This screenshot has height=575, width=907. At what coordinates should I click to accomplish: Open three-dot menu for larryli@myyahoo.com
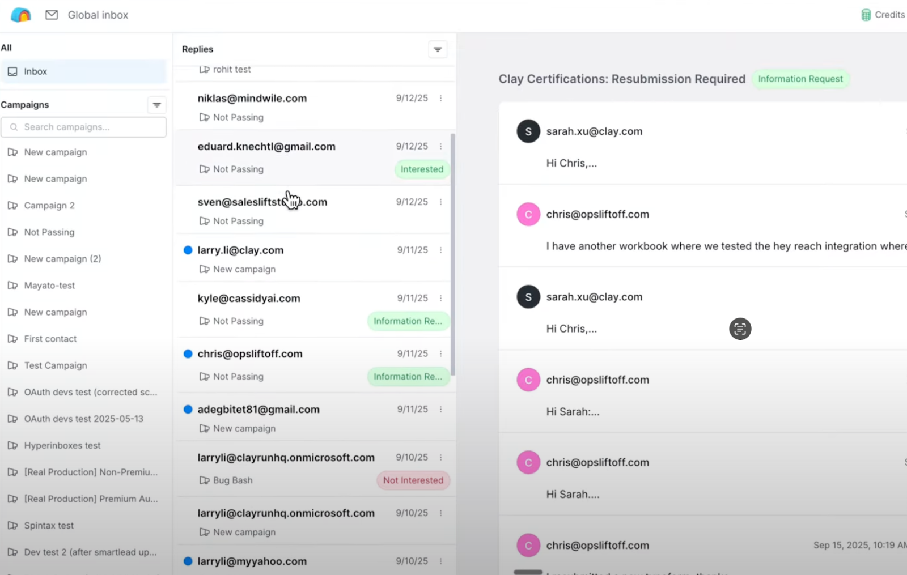440,561
